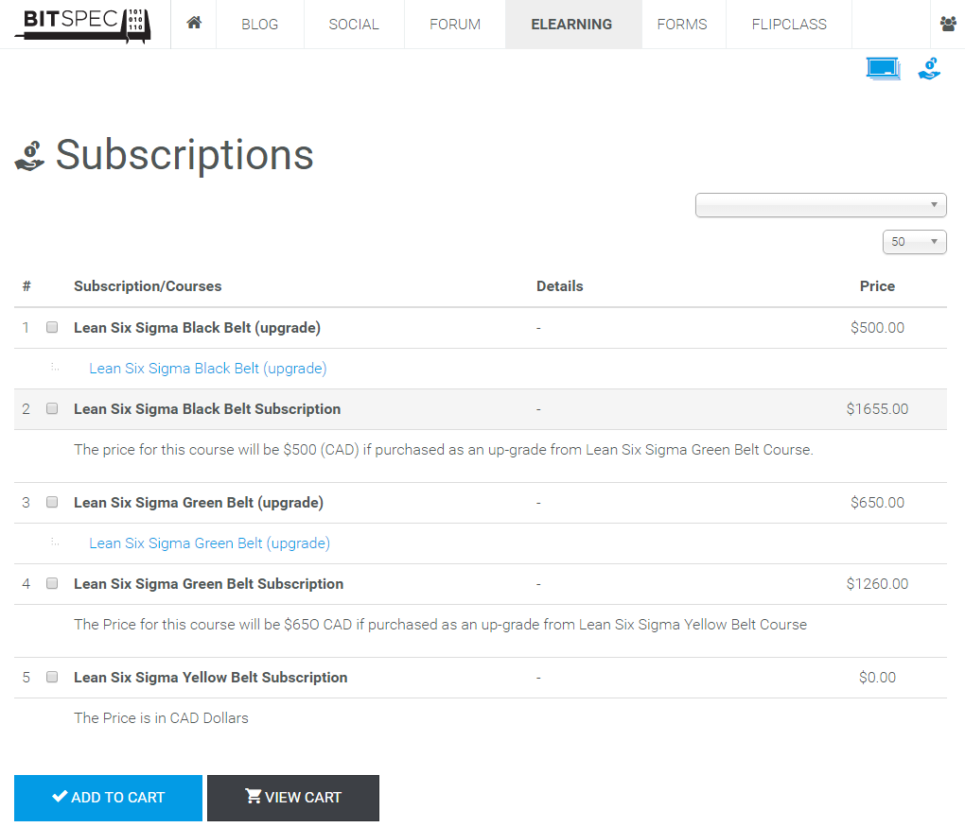Click the $1260.00 price
Viewport: 965px width, 827px height.
[877, 583]
